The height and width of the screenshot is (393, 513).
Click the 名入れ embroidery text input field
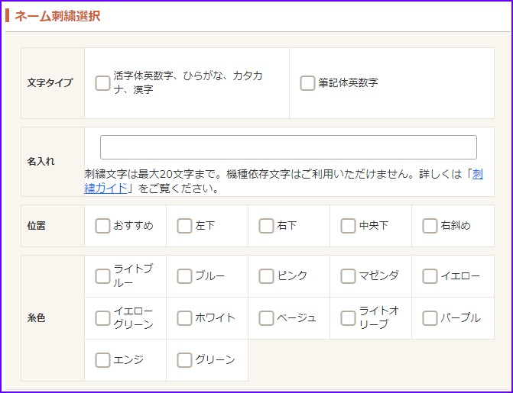288,147
